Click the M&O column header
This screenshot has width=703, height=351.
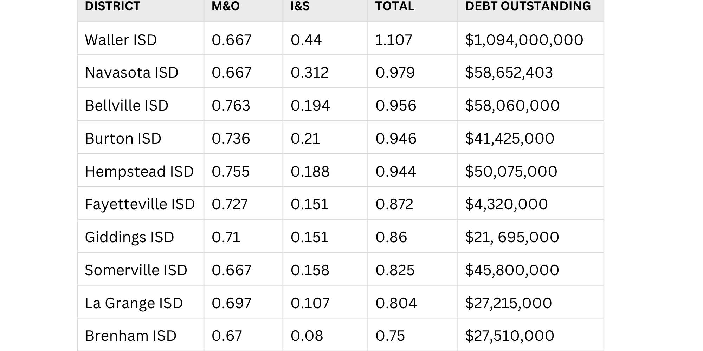pos(226,6)
